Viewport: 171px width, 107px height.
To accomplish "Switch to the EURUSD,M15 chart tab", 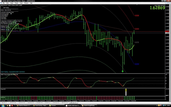I will point(56,103).
